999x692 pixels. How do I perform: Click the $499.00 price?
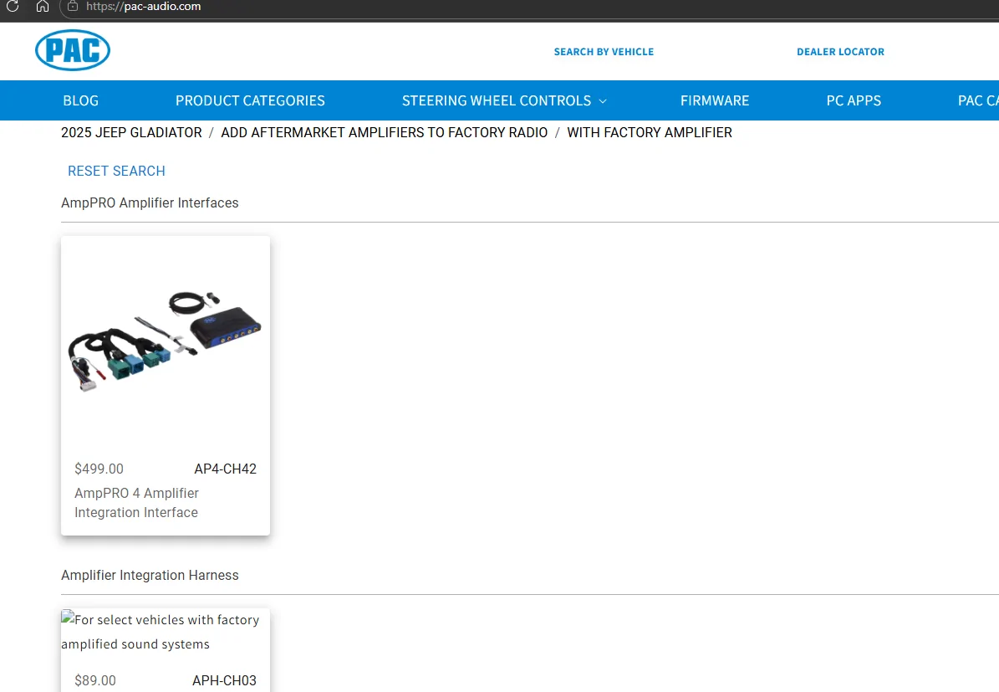99,469
